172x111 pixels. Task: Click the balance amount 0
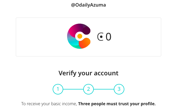[109, 37]
